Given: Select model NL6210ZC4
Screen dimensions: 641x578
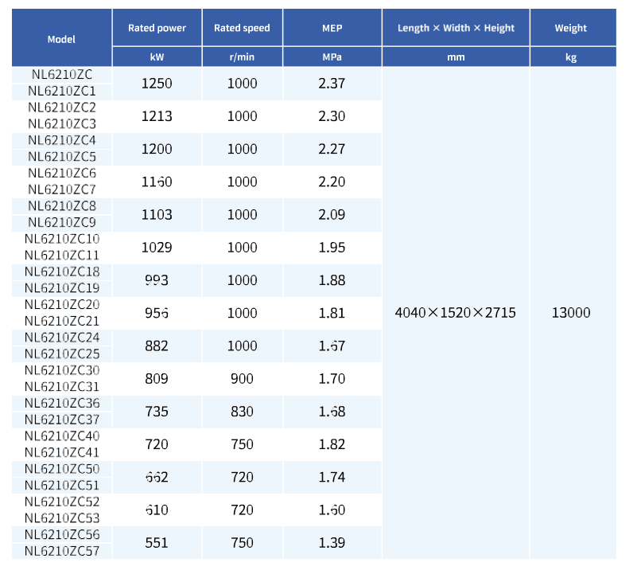Looking at the screenshot, I should (62, 140).
